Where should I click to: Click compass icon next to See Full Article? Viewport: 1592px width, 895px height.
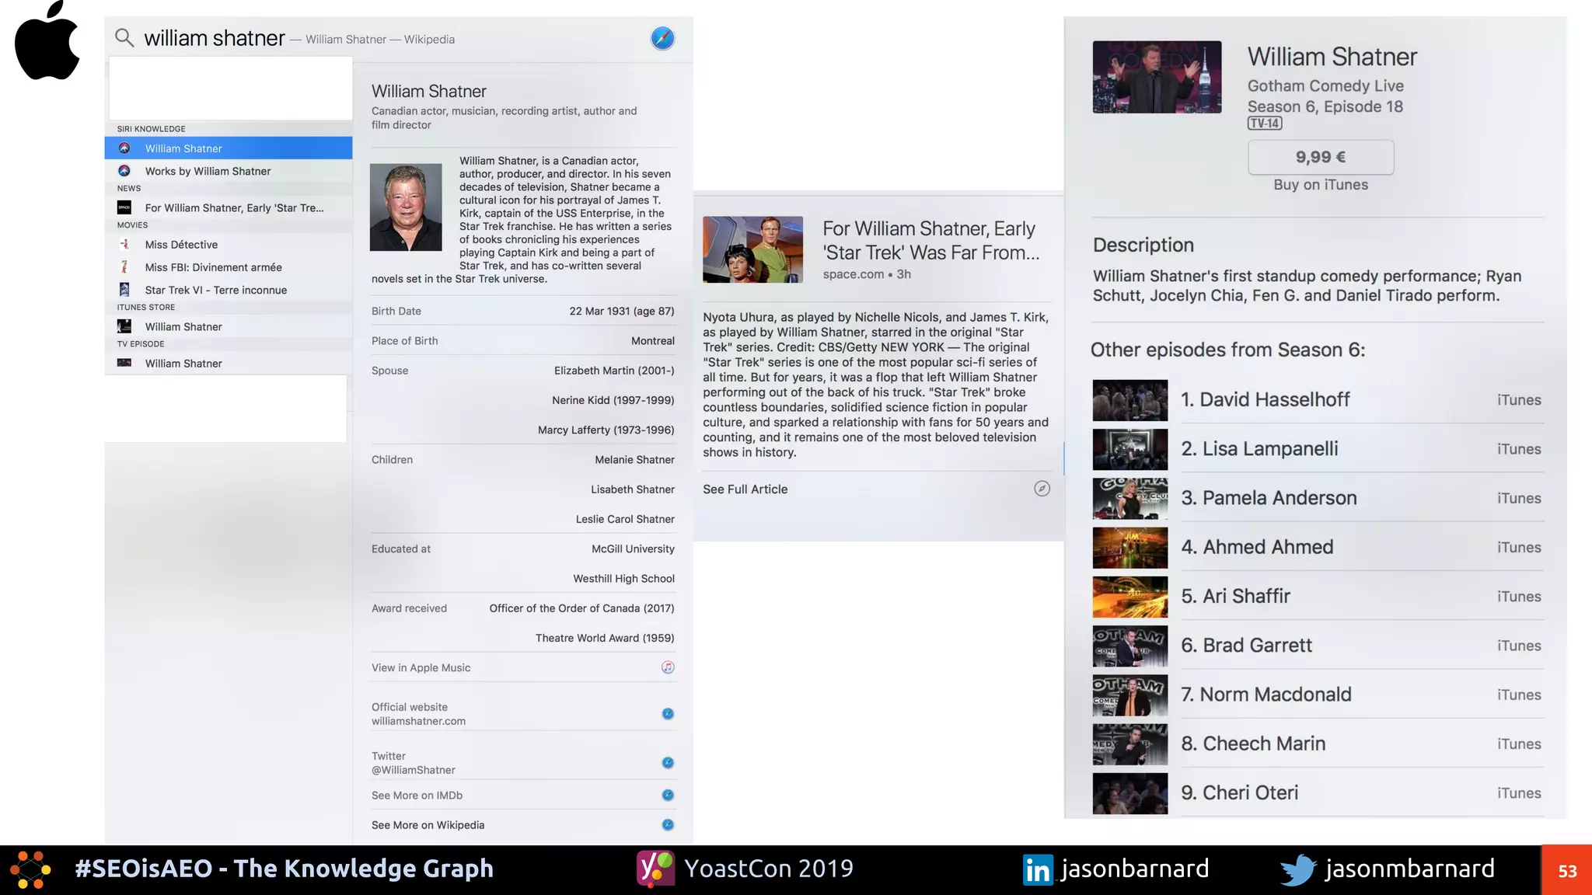[x=1042, y=488]
